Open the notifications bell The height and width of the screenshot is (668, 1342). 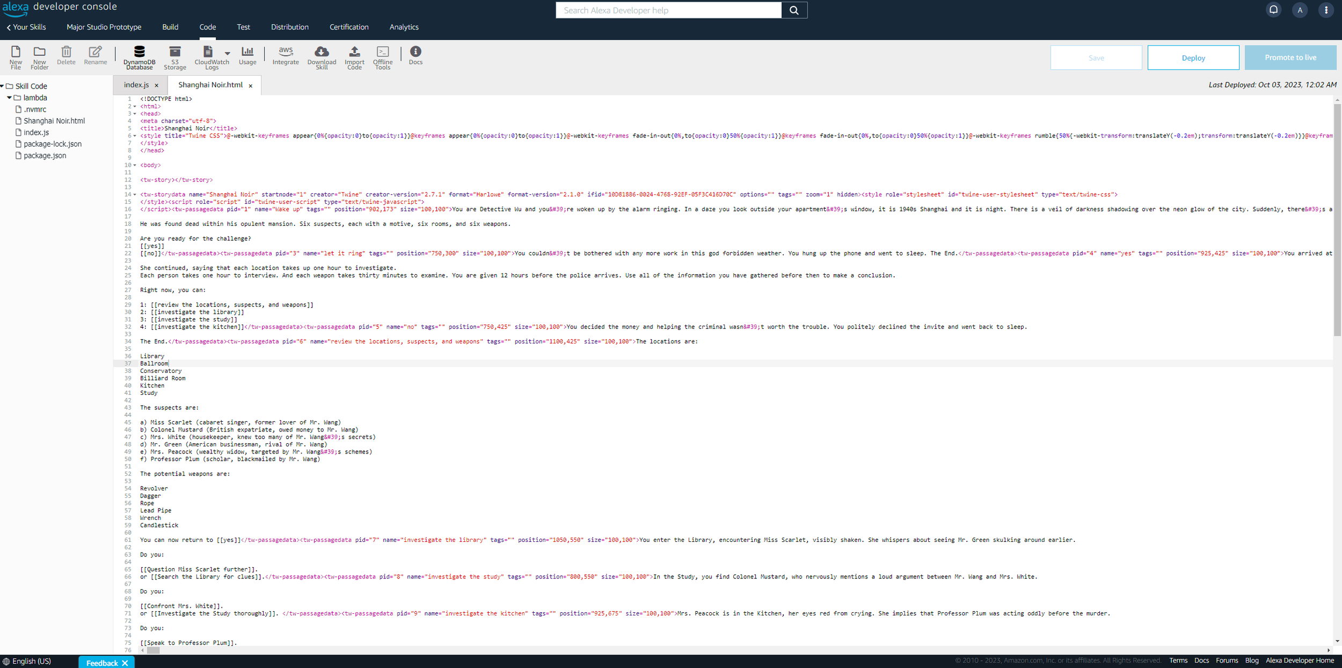pyautogui.click(x=1273, y=10)
